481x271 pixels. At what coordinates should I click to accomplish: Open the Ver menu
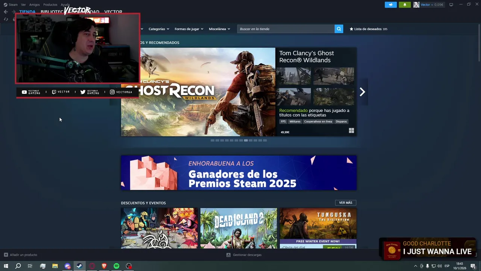[23, 5]
